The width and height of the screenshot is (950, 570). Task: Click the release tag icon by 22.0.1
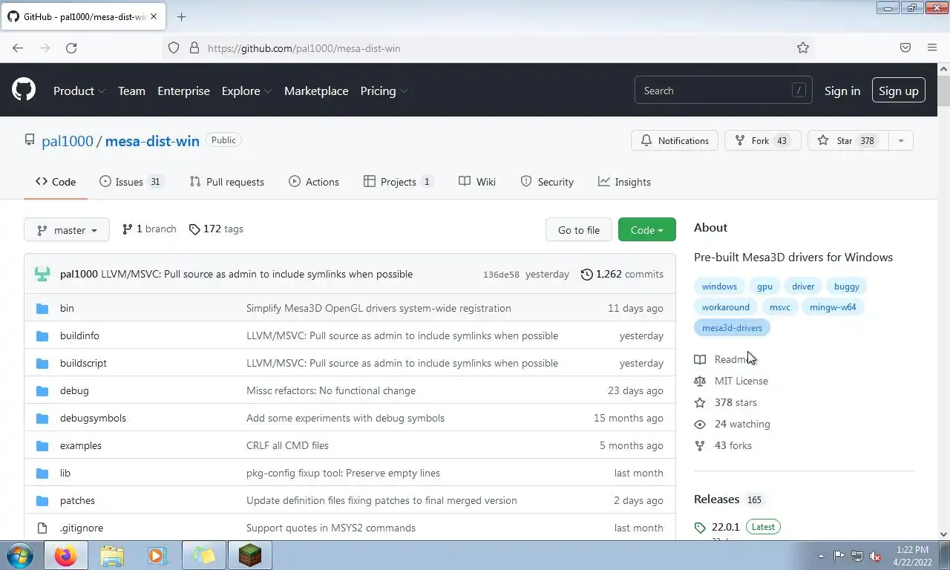point(700,528)
